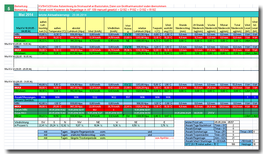Image resolution: width=263 pixels, height=154 pixels.
Task: Click the value 934,90 Hpa
Action: 76,85
